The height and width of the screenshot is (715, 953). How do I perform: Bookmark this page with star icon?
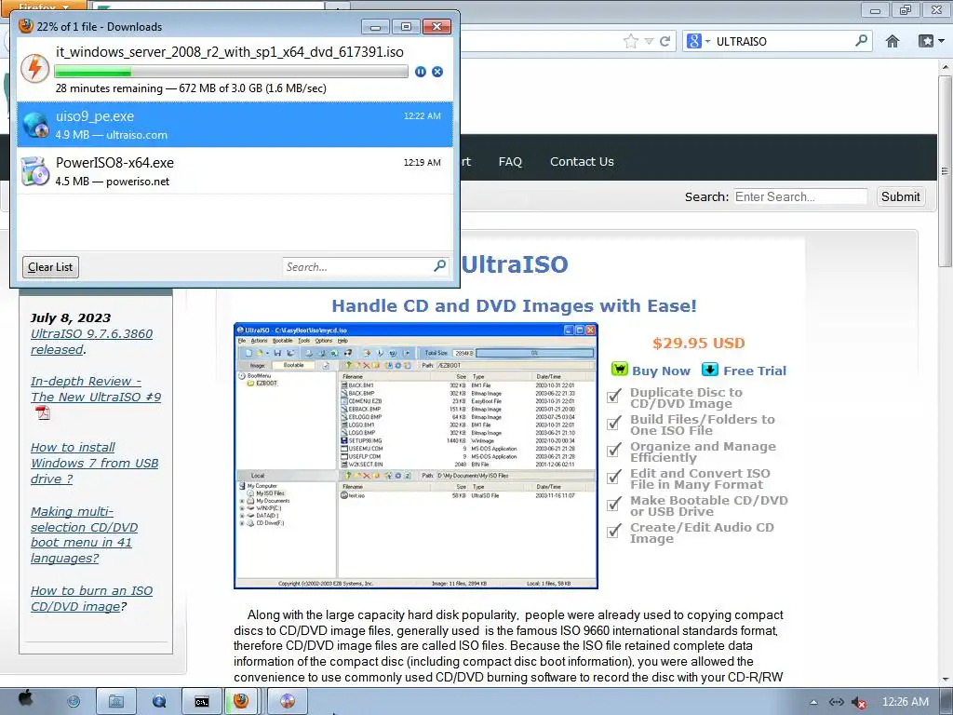click(x=631, y=41)
